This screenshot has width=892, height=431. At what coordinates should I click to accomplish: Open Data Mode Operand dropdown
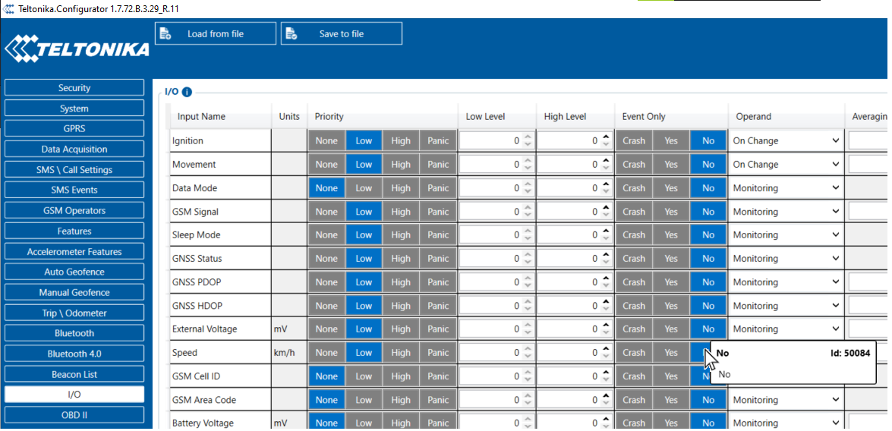coord(786,187)
